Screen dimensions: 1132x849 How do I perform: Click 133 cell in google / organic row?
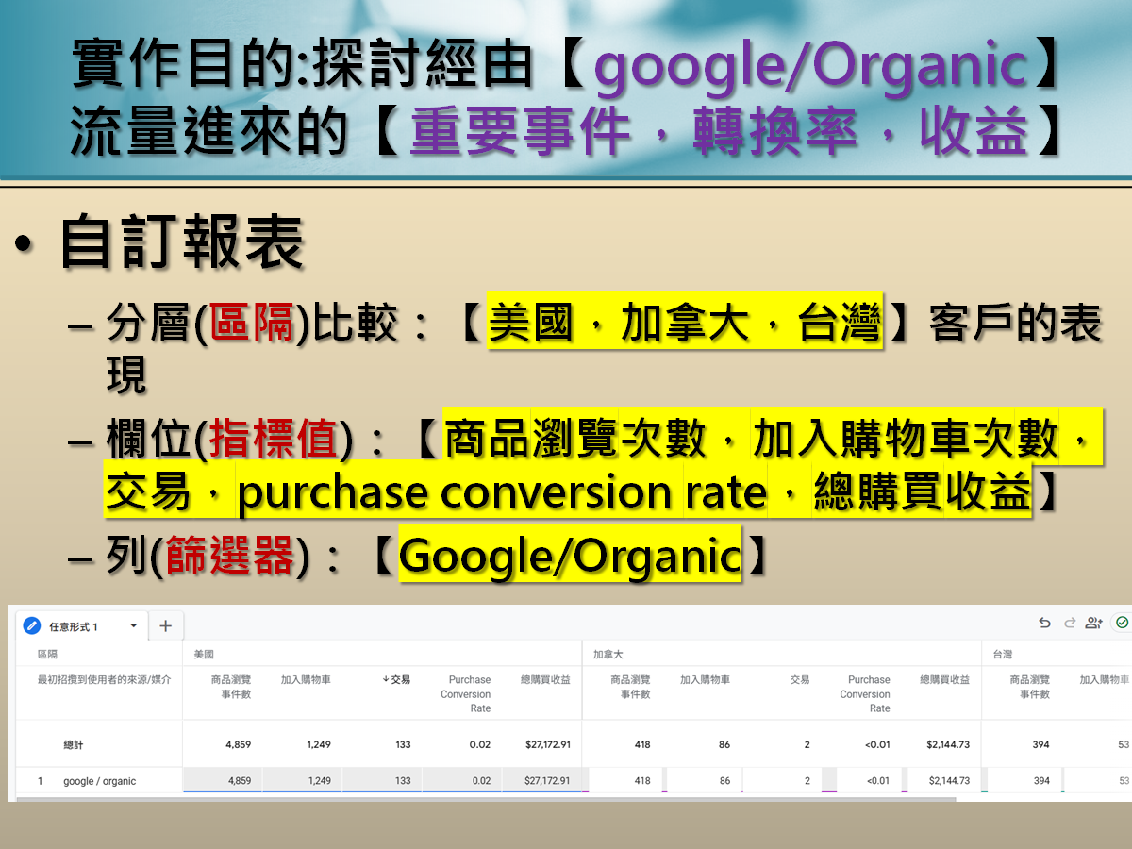click(403, 781)
